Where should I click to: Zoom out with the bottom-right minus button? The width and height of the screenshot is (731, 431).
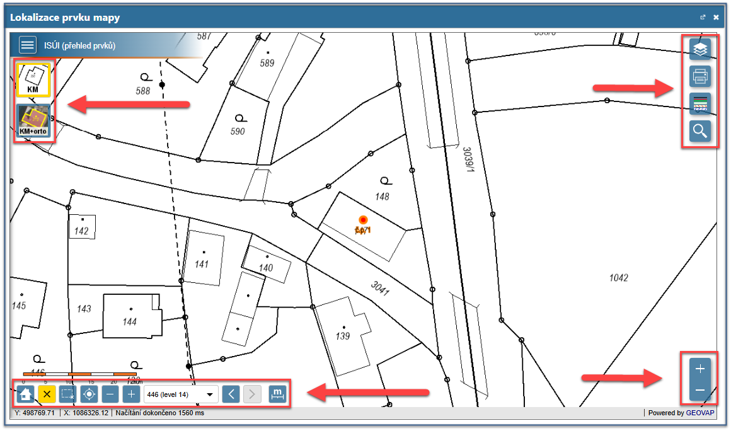click(x=699, y=391)
